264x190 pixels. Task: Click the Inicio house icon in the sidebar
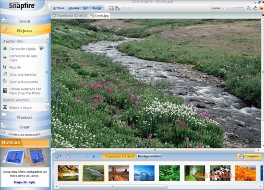click(4, 20)
